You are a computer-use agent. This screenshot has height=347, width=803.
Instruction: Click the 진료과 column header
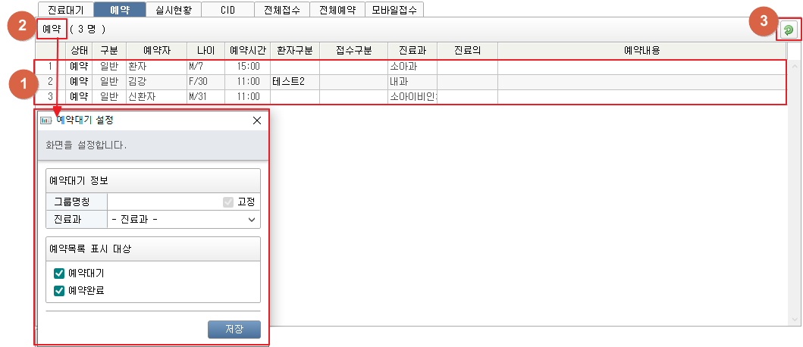point(412,50)
